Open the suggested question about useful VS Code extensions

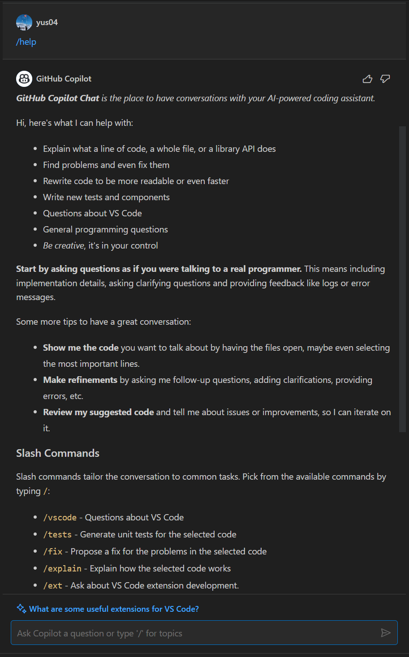click(x=114, y=609)
